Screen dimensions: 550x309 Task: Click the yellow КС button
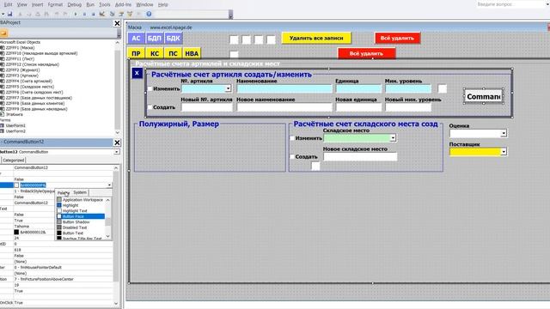tap(155, 53)
